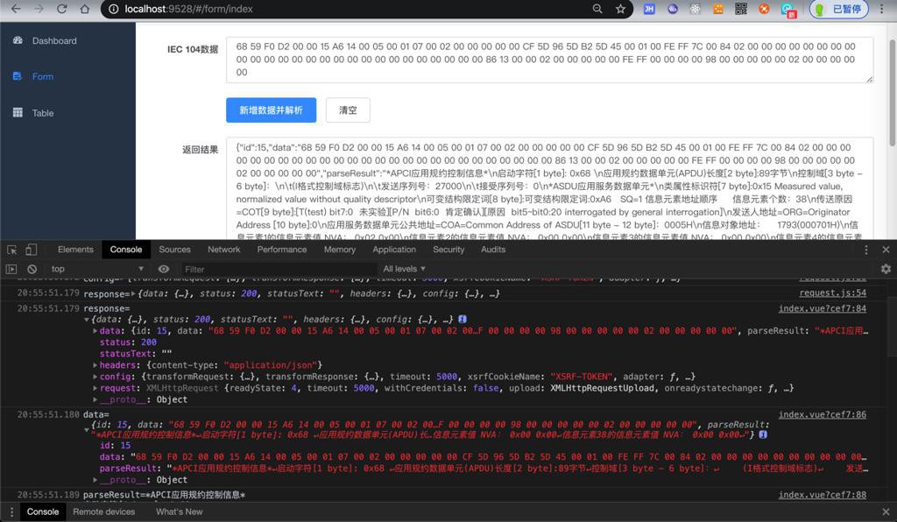This screenshot has height=522, width=897.
Task: Go to the browser home page icon
Action: [x=85, y=9]
